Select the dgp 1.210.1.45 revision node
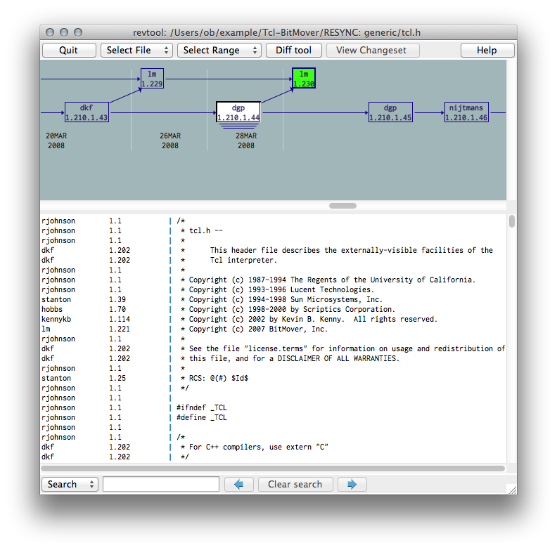This screenshot has height=550, width=557. (x=390, y=112)
